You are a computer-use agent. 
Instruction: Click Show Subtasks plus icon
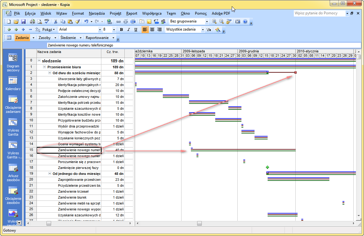pos(23,30)
